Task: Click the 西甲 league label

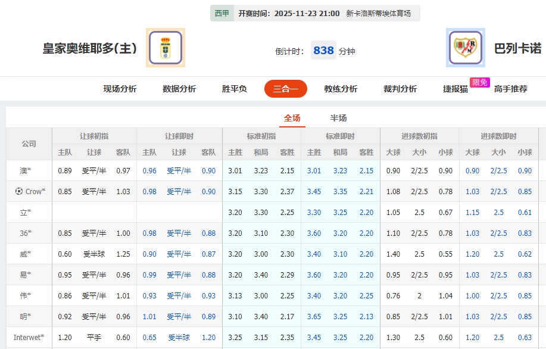Action: tap(220, 13)
